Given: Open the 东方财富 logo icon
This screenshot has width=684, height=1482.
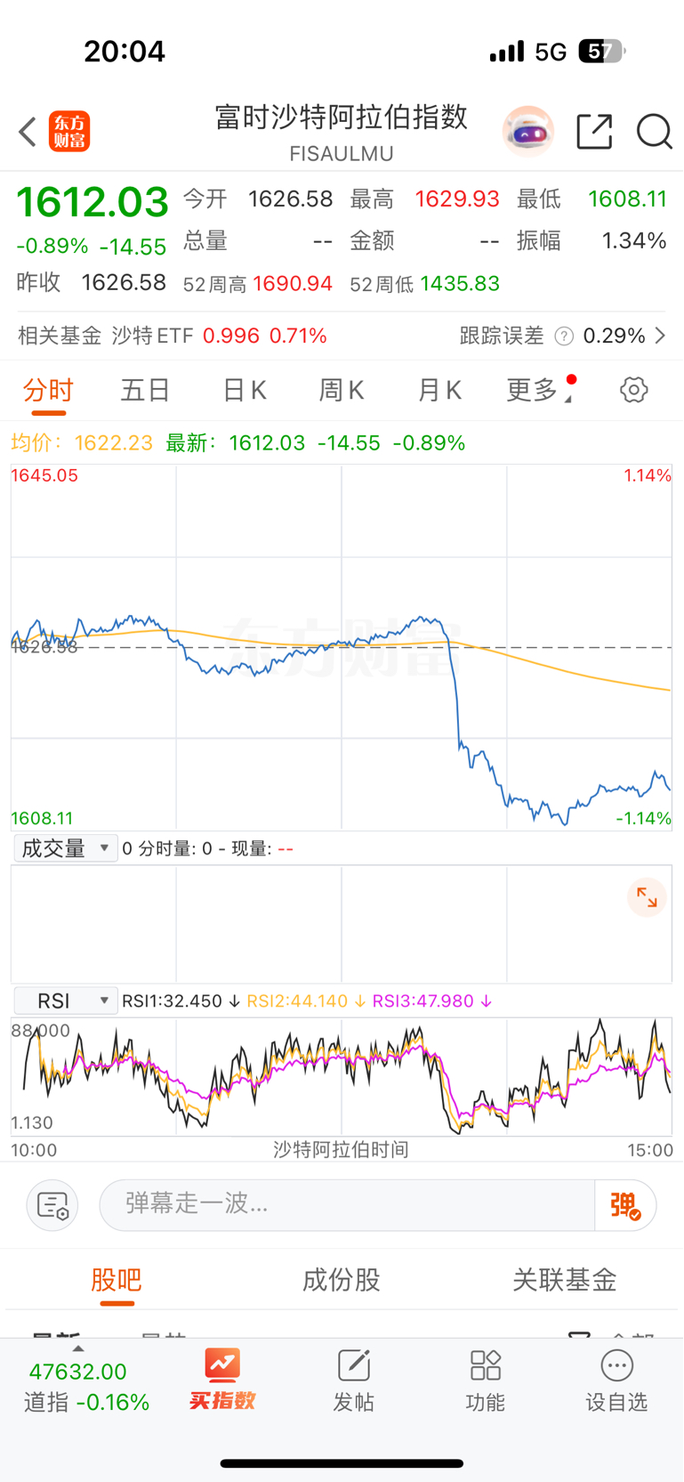Looking at the screenshot, I should [x=69, y=132].
